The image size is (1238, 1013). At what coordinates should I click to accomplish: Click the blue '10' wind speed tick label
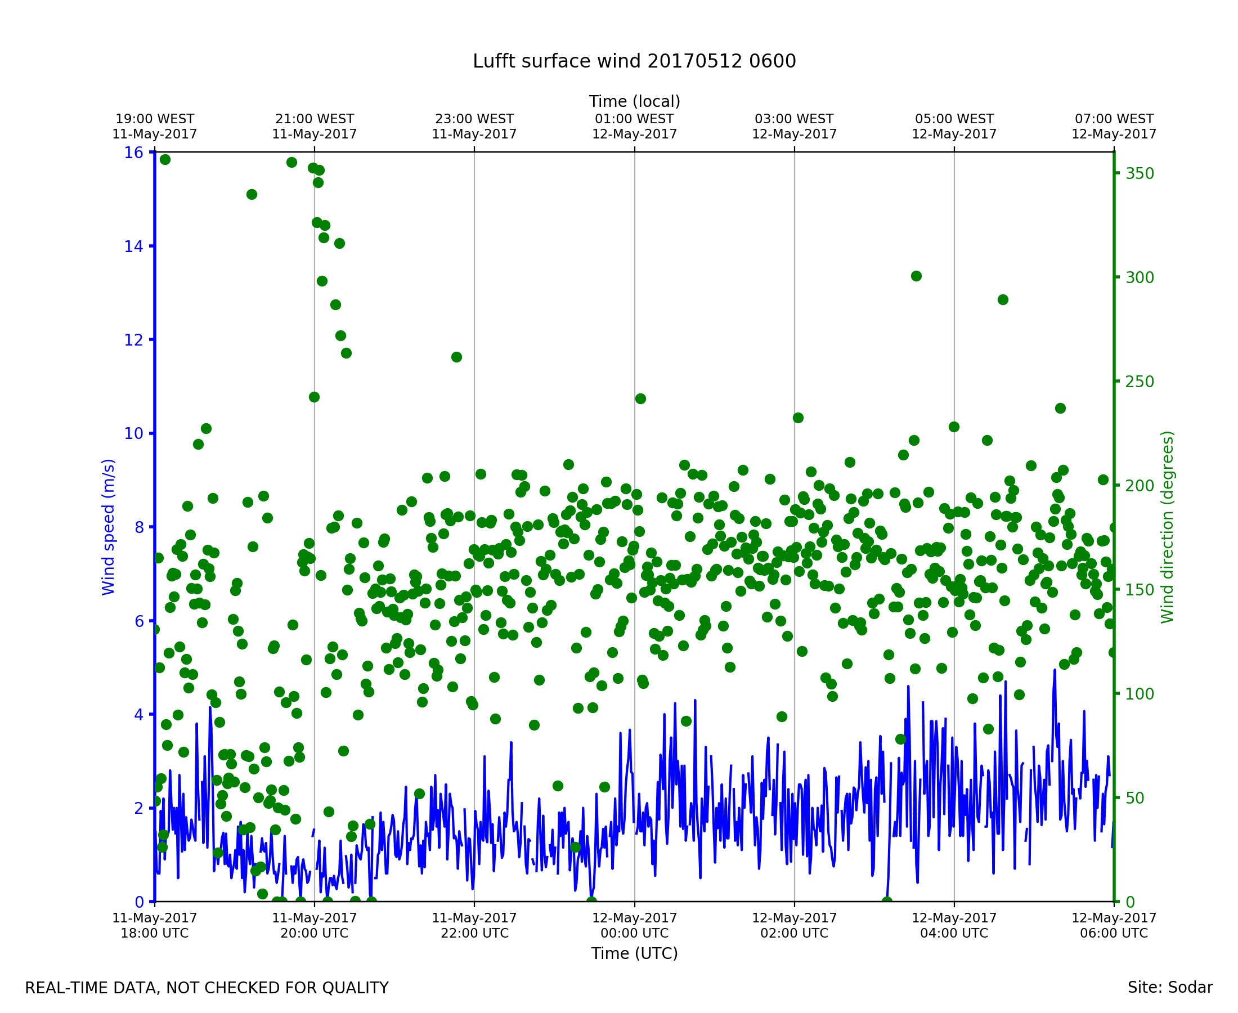click(x=133, y=433)
